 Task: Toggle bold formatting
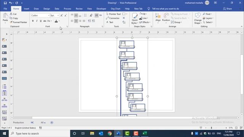(x=33, y=21)
